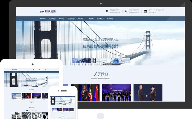This screenshot has height=119, width=192.
Task: Click the subtitle under 关于我们 heading
Action: (101, 79)
